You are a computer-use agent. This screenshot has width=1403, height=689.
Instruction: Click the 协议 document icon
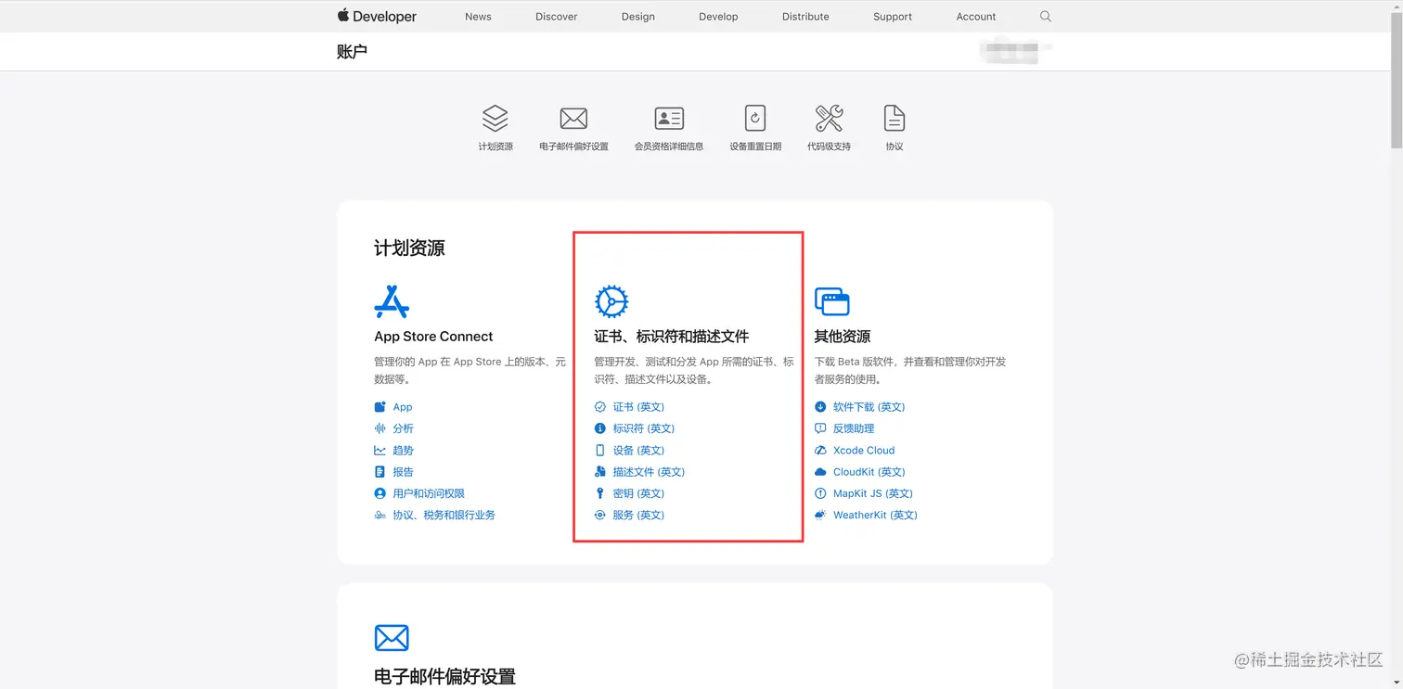click(895, 119)
